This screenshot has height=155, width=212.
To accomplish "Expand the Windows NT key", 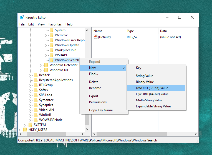I will (x=41, y=70).
